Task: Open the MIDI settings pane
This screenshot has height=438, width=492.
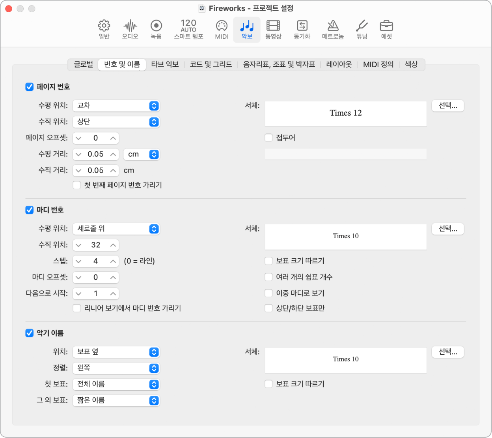Action: tap(222, 30)
